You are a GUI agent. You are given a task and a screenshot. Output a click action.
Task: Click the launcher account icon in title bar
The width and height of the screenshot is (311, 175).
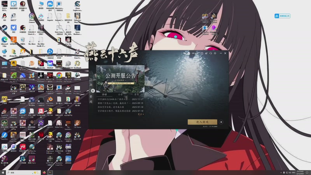tap(189, 53)
